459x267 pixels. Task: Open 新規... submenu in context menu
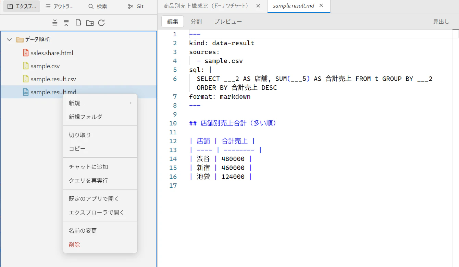click(x=100, y=103)
